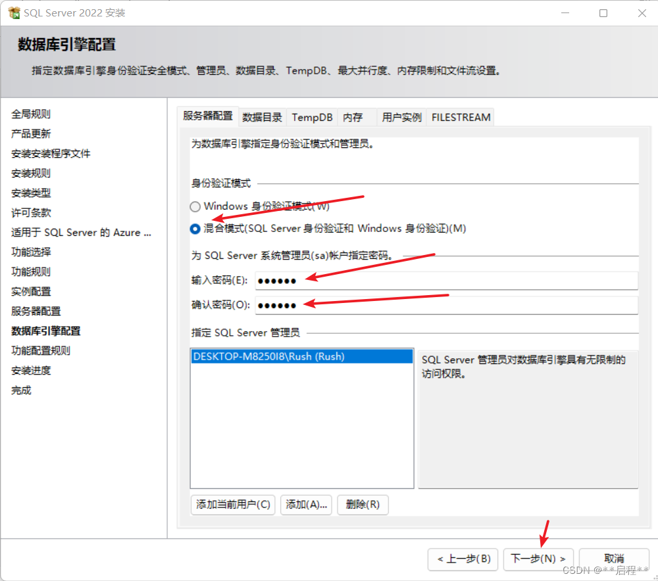658x581 pixels.
Task: Open the 数据目录 tab
Action: [263, 118]
